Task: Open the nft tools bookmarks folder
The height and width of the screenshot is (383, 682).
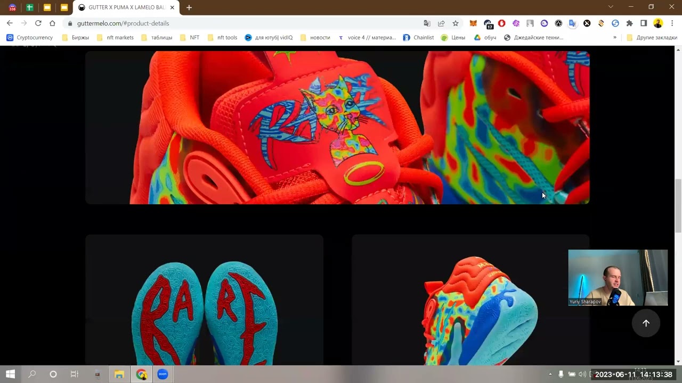Action: point(222,38)
